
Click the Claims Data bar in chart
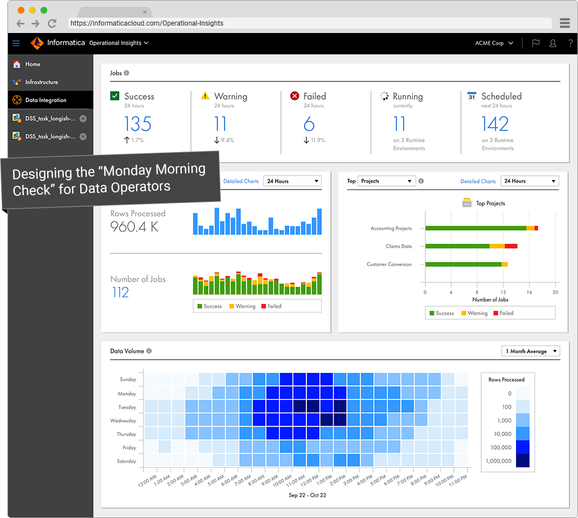(x=471, y=246)
